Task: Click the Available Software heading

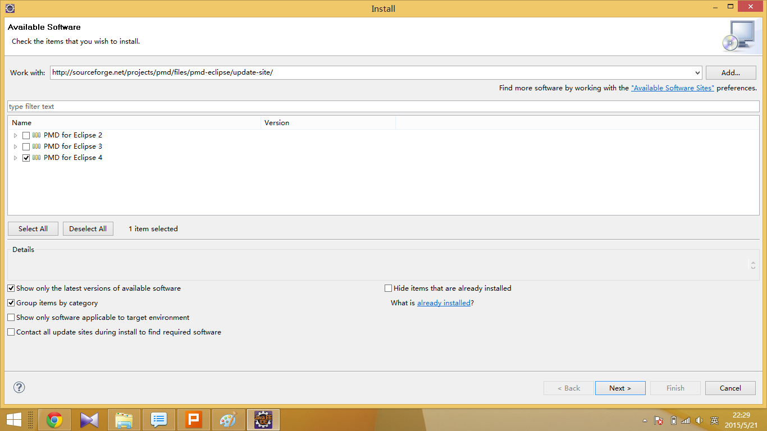Action: tap(44, 27)
